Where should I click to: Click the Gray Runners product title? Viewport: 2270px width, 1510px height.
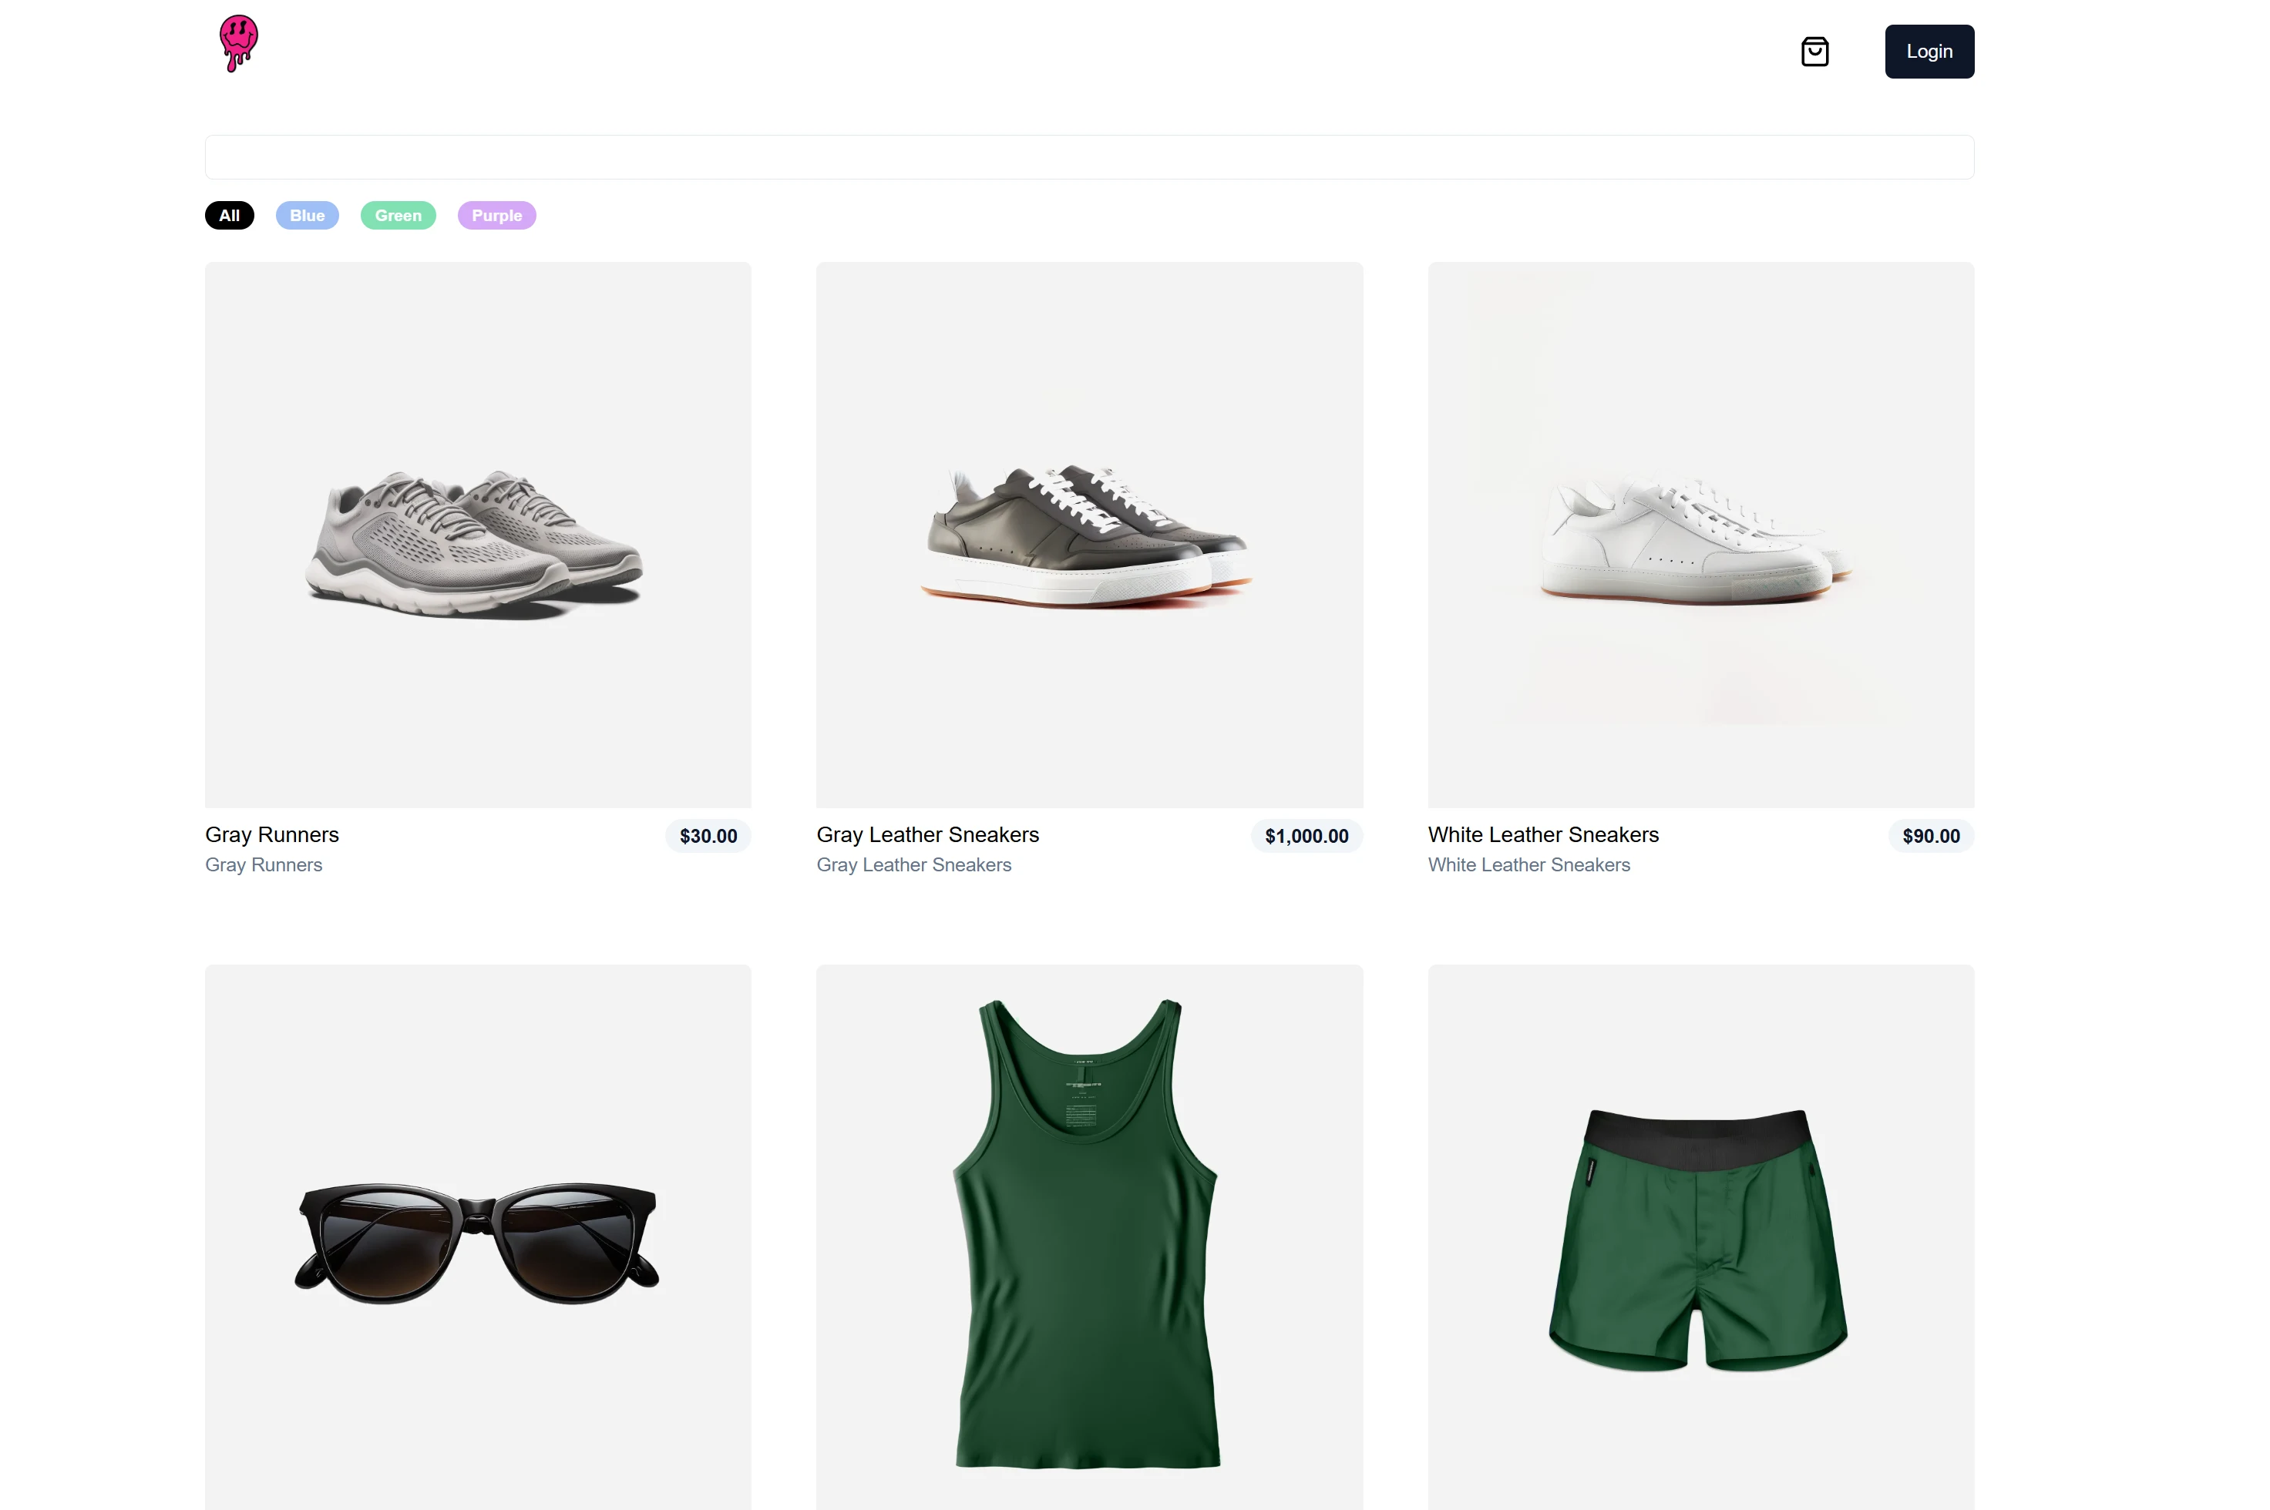pos(271,835)
